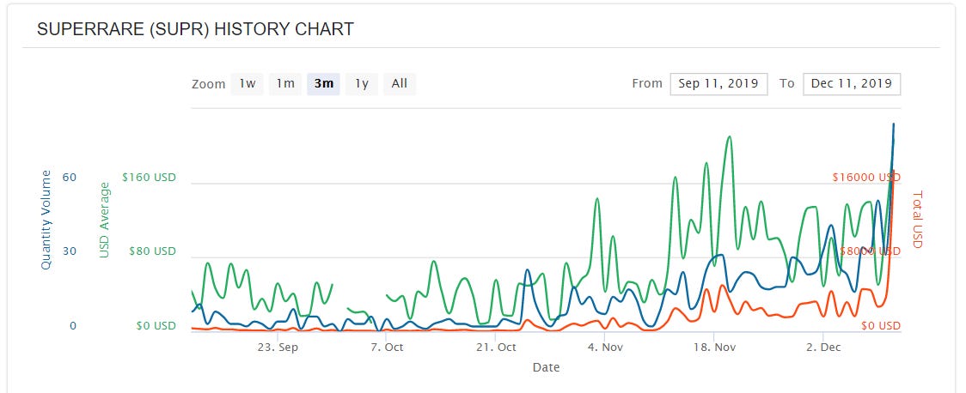Click the 2. Dec date label
Screen dimensions: 966x393
point(823,348)
